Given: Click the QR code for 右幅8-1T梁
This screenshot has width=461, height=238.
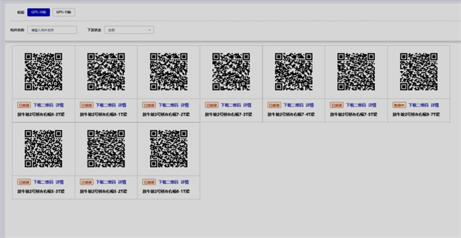Looking at the screenshot, I should click(x=106, y=72).
